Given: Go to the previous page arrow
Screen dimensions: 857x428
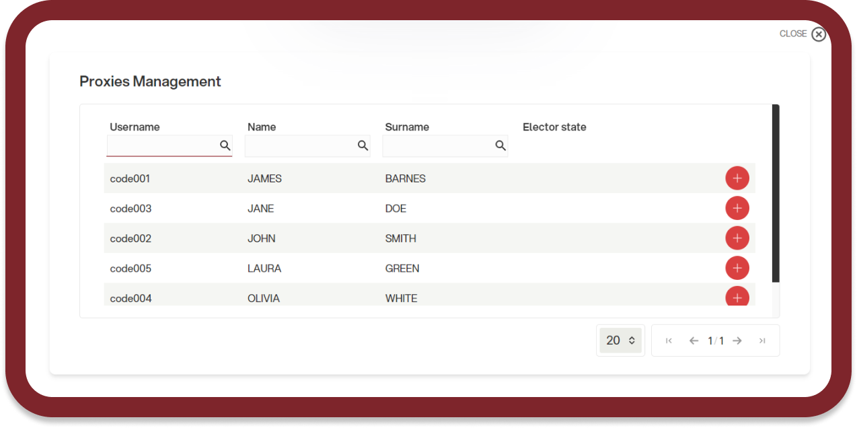Looking at the screenshot, I should pyautogui.click(x=694, y=341).
